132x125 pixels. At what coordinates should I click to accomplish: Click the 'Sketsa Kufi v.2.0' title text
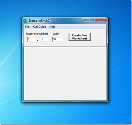39,21
